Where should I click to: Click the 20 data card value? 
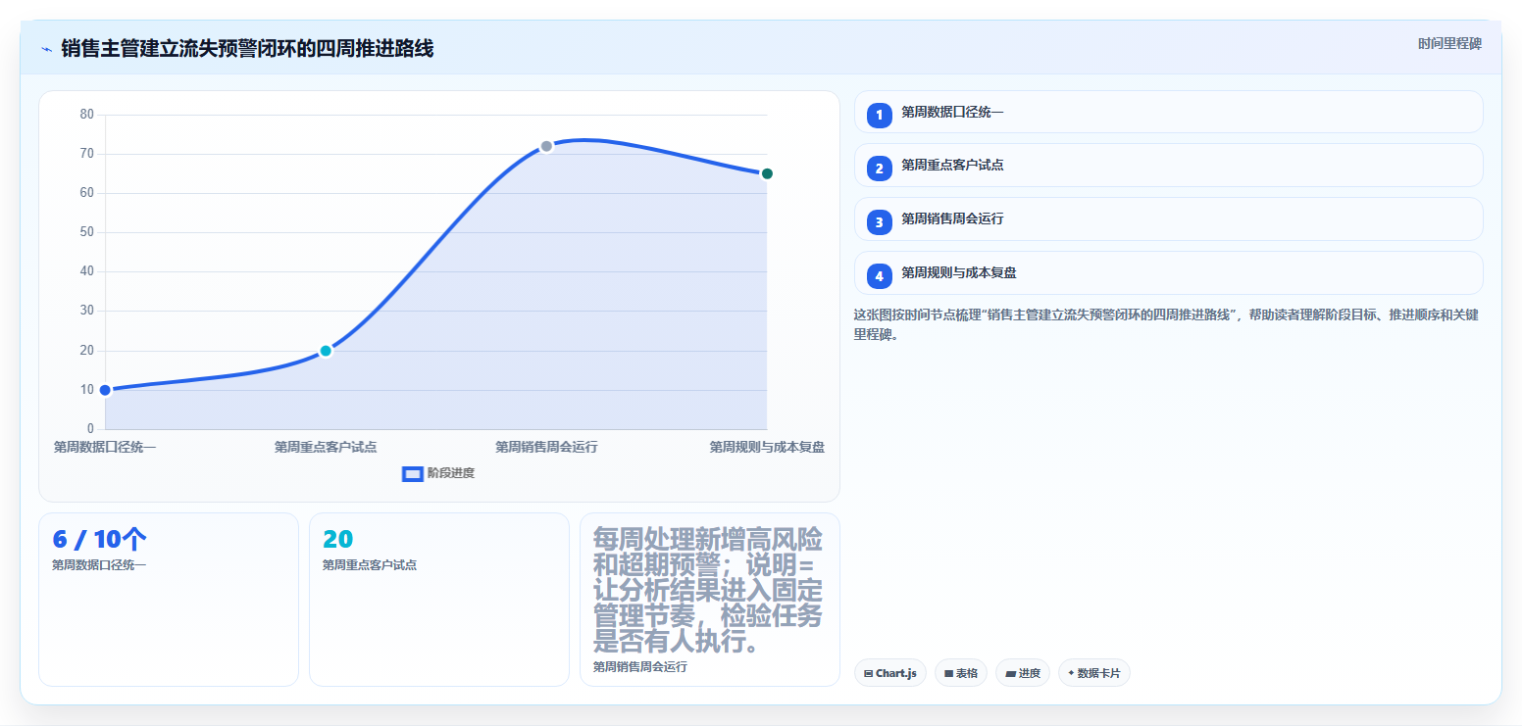pos(337,539)
